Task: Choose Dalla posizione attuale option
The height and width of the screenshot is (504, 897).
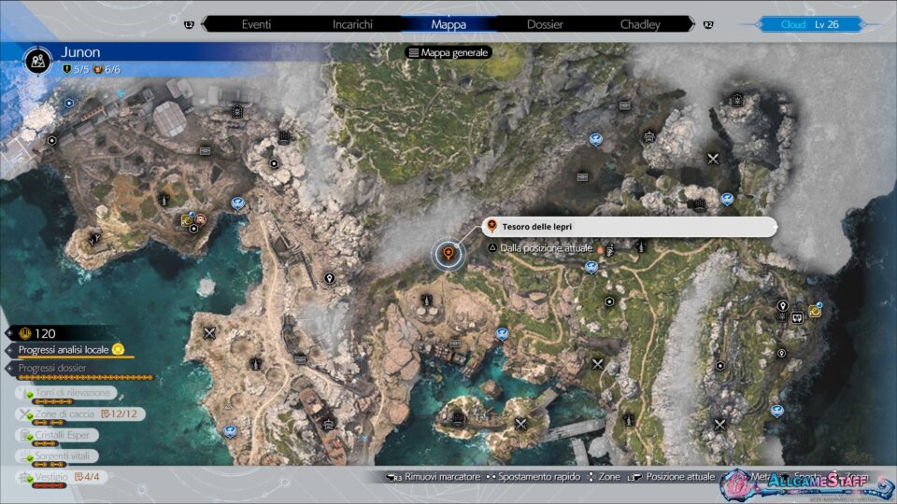Action: pos(547,248)
